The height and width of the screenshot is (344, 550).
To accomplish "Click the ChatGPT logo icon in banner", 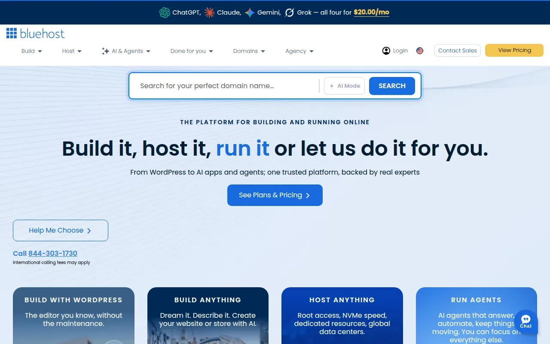I will pyautogui.click(x=165, y=12).
